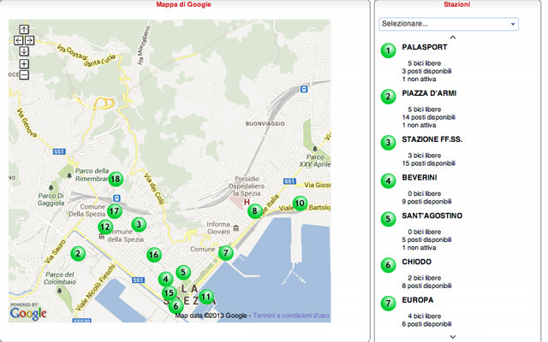548x342 pixels.
Task: Select map marker 17
Action: pos(114,211)
